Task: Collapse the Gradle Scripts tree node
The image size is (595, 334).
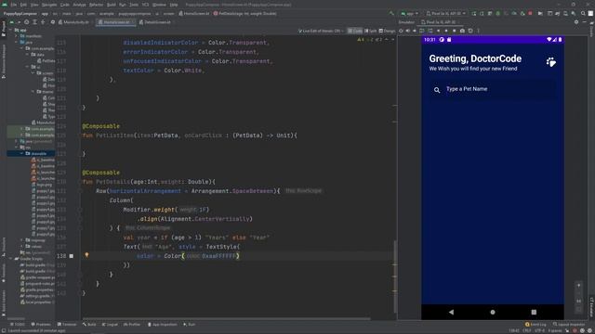Action: coord(11,259)
